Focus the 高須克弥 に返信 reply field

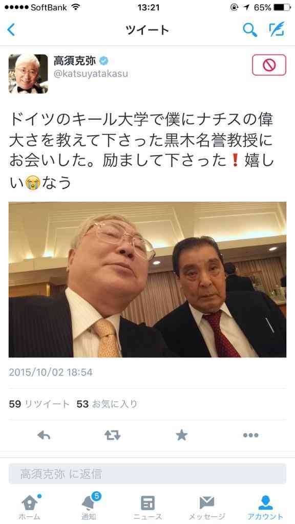[147, 473]
